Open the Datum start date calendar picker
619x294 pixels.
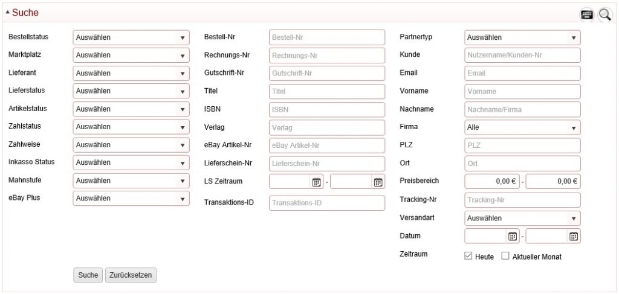(x=513, y=236)
